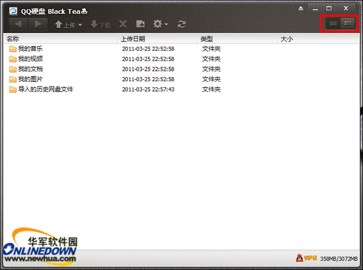Click the download arrow button

click(x=100, y=24)
